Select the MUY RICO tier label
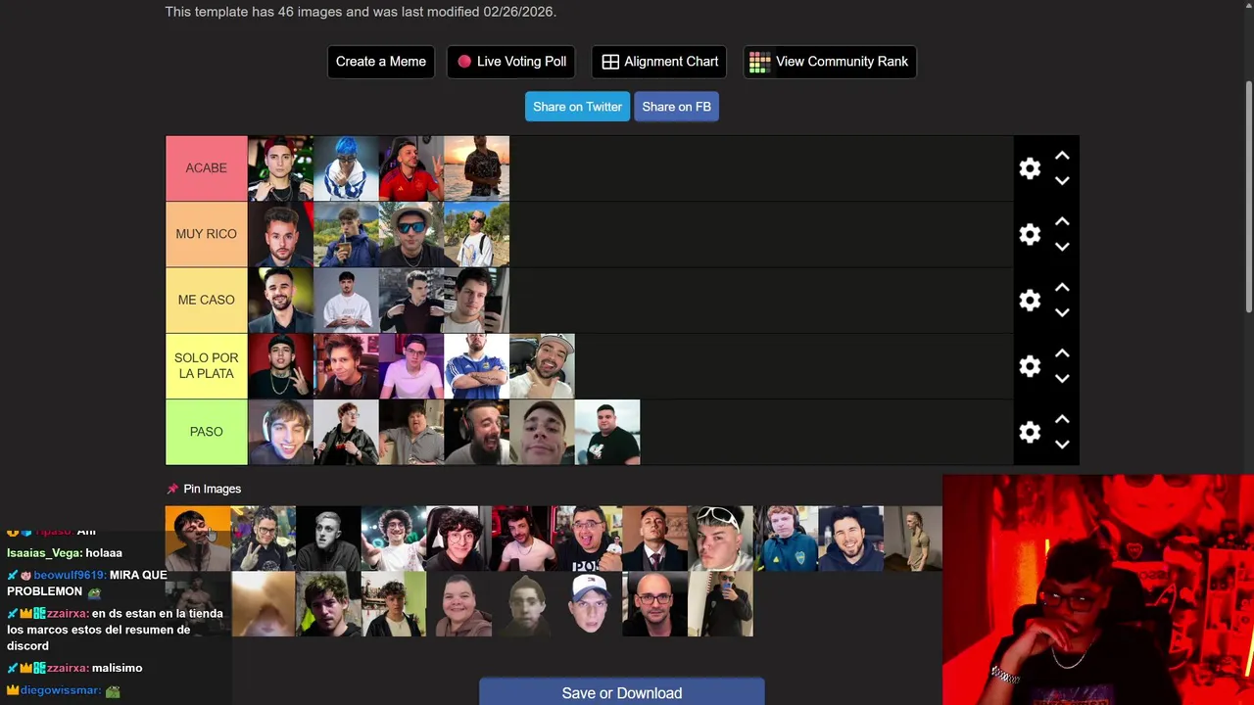Screen dimensions: 1254x705 tap(207, 234)
